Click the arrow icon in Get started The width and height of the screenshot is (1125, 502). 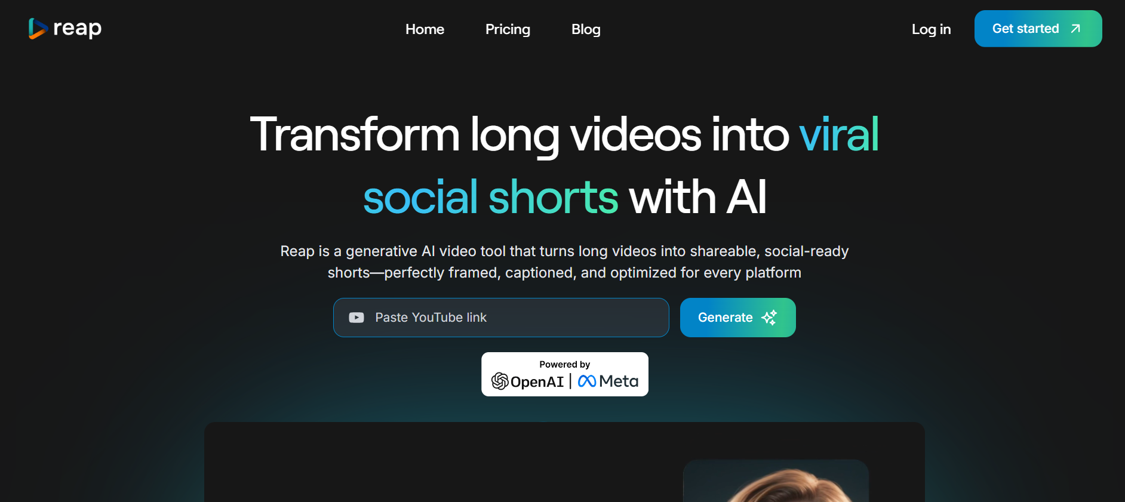coord(1075,29)
